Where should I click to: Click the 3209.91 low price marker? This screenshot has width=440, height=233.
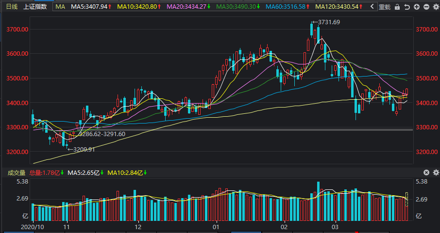pyautogui.click(x=81, y=150)
